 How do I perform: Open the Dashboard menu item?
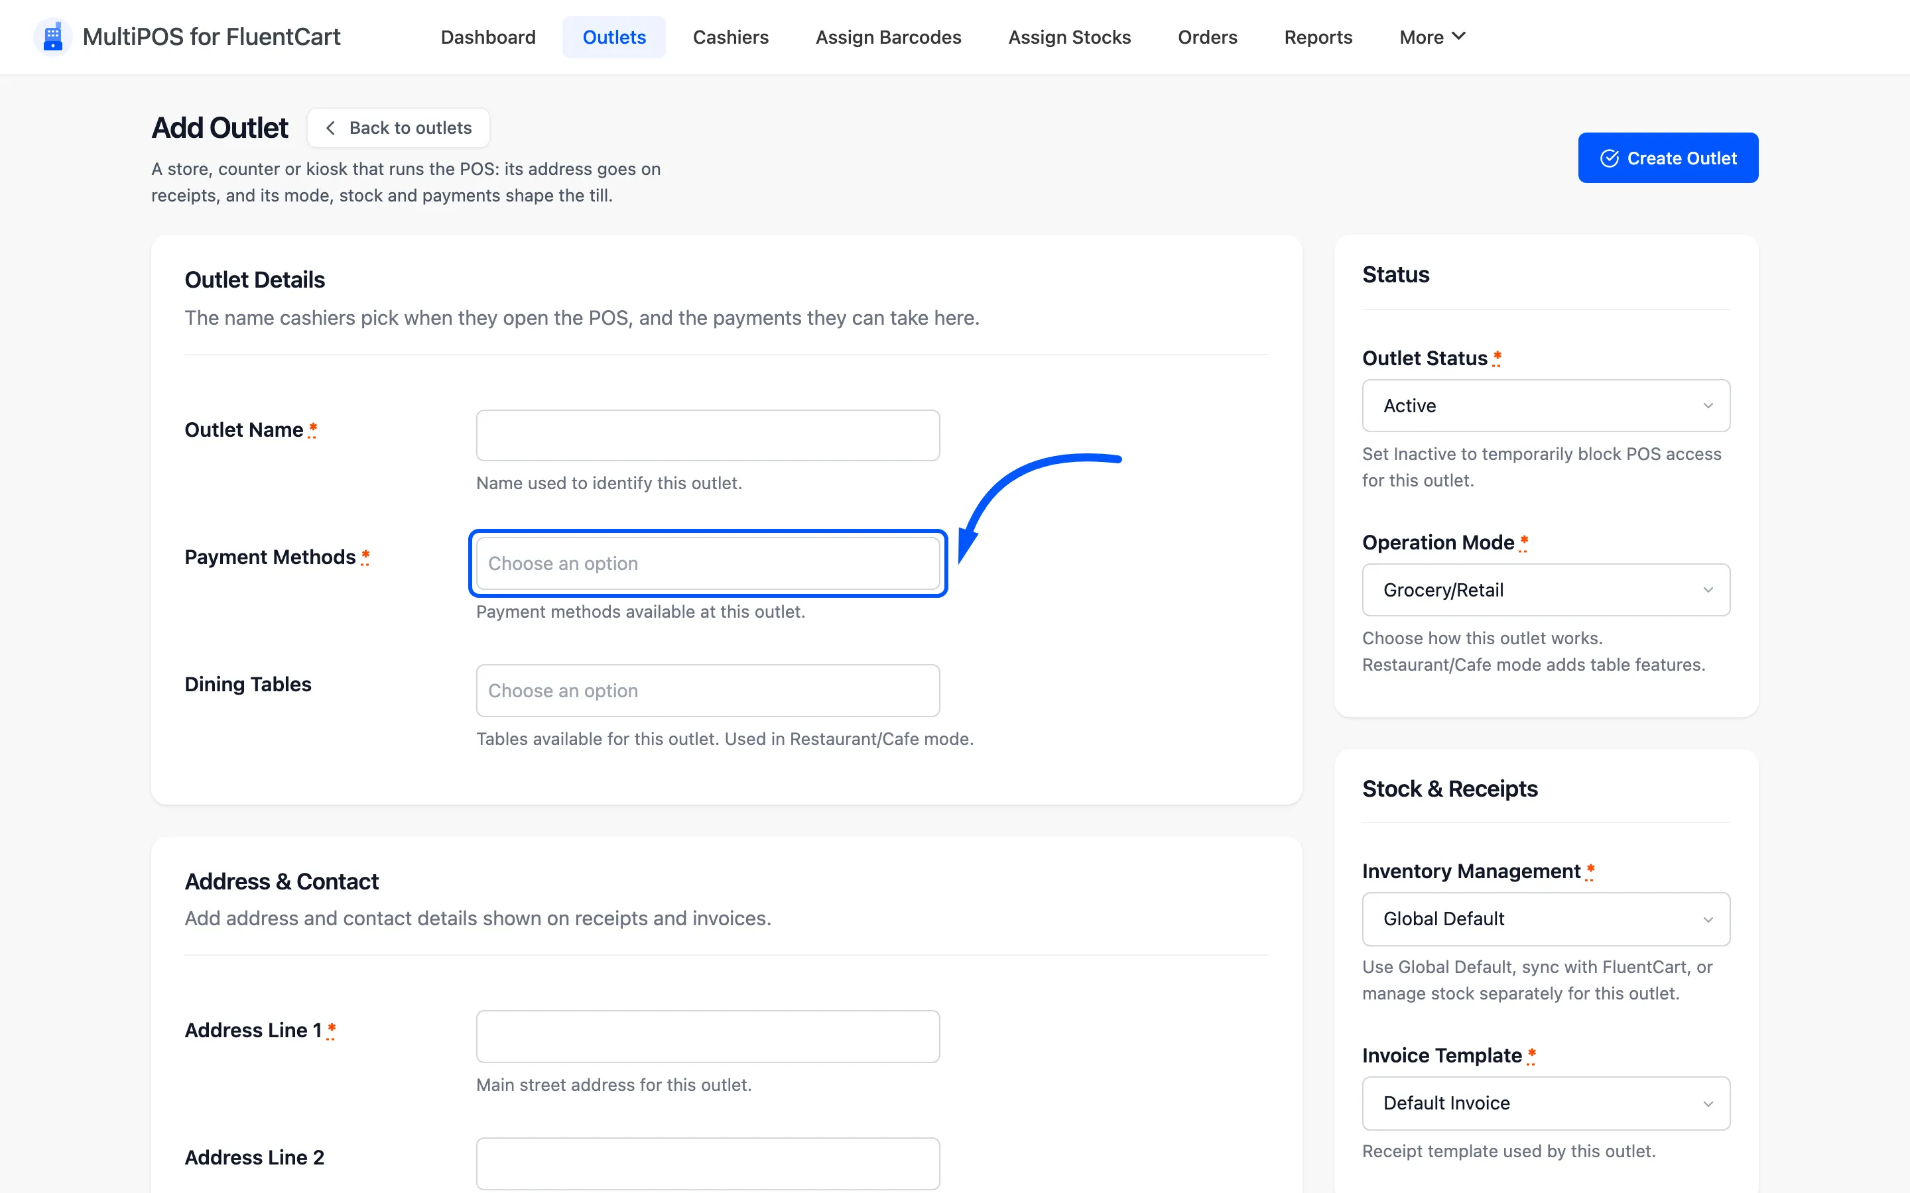pos(487,37)
